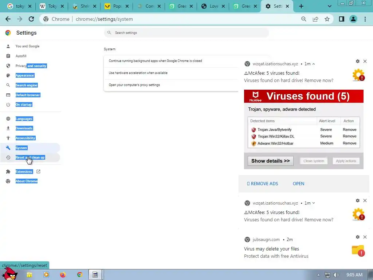This screenshot has width=373, height=280.
Task: Show hidden tray icons arrow
Action: (x=318, y=275)
